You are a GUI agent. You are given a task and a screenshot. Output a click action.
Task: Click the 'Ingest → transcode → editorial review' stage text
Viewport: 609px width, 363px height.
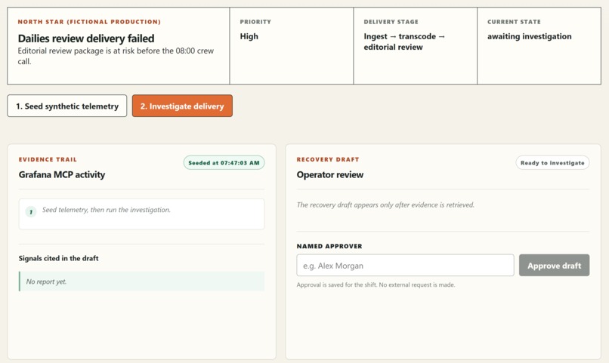click(x=404, y=42)
